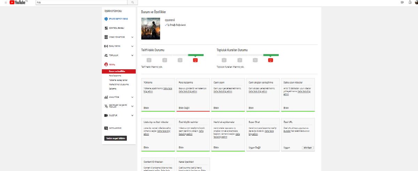
Task: Click the oyunevi channel thumbnail image
Action: point(150,29)
